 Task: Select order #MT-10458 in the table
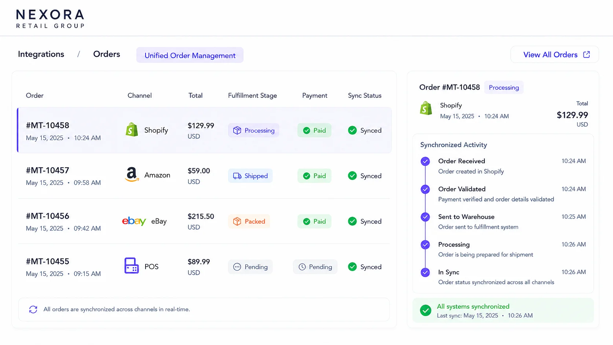[204, 130]
